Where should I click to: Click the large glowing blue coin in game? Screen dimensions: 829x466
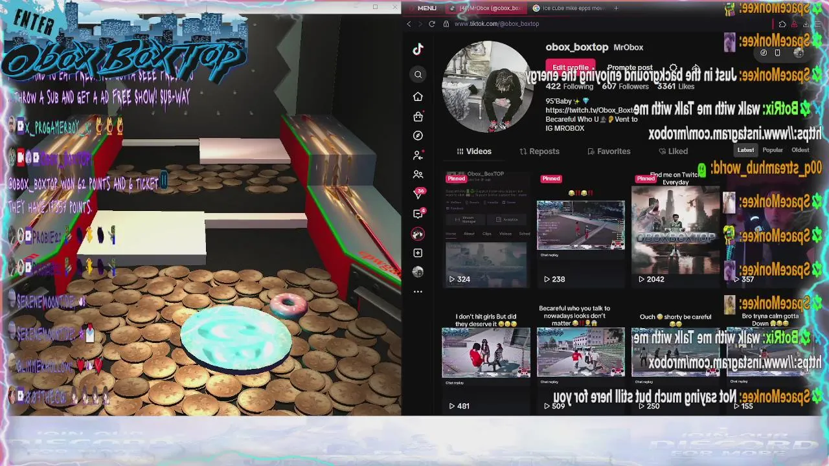(x=236, y=339)
